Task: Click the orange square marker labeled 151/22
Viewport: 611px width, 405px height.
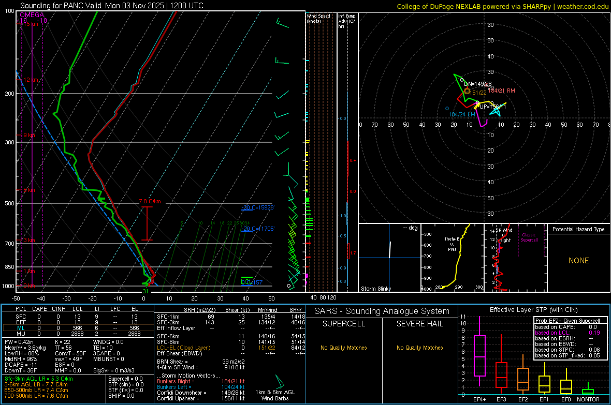Action: coord(467,91)
